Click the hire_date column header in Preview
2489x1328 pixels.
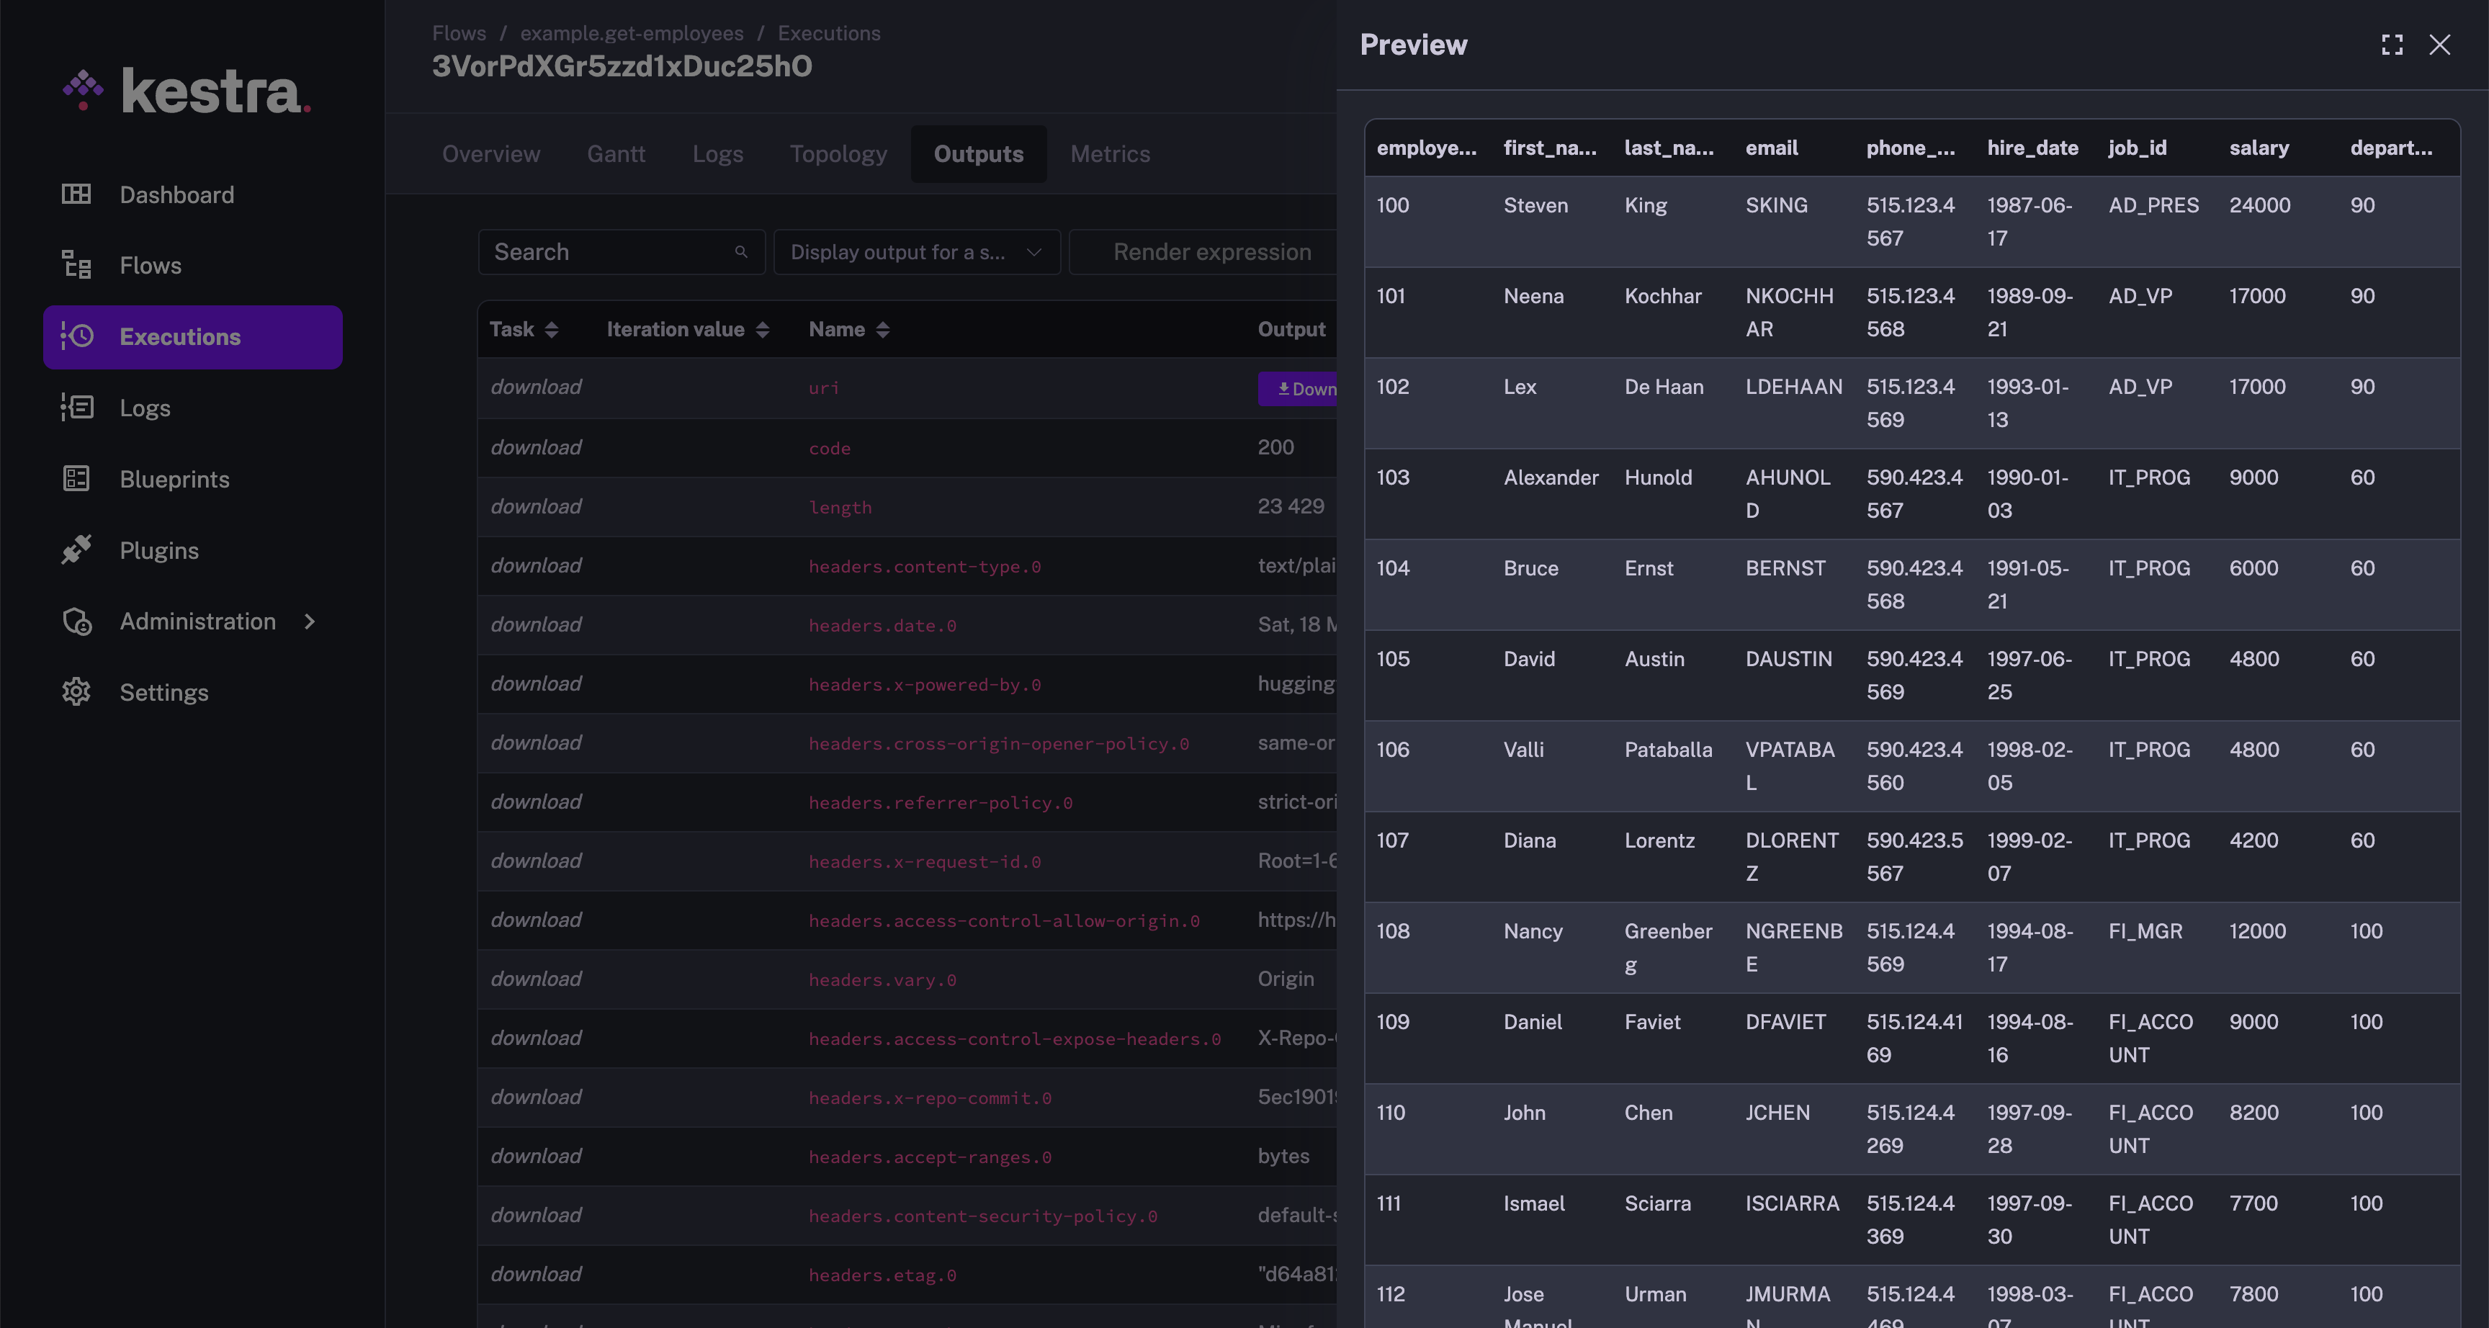tap(2032, 148)
